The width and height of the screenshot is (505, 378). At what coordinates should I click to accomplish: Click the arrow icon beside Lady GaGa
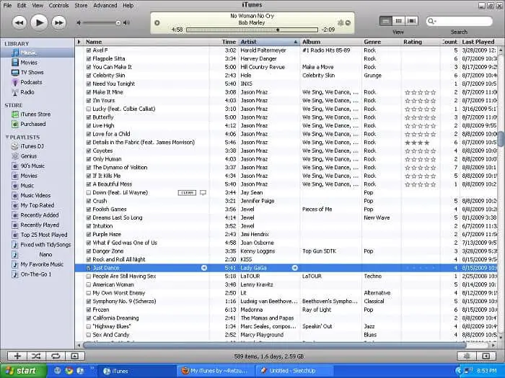(294, 268)
